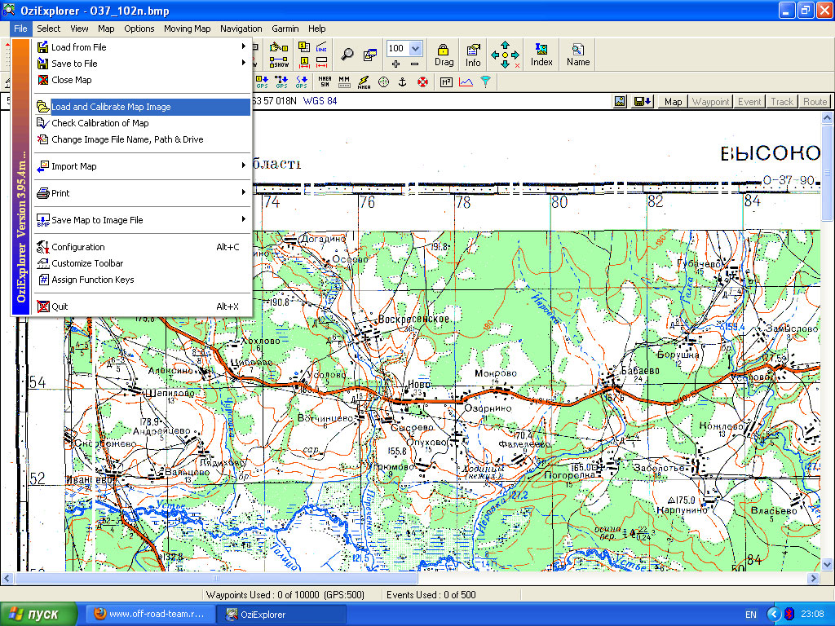Click the Info toolbar button

(473, 55)
